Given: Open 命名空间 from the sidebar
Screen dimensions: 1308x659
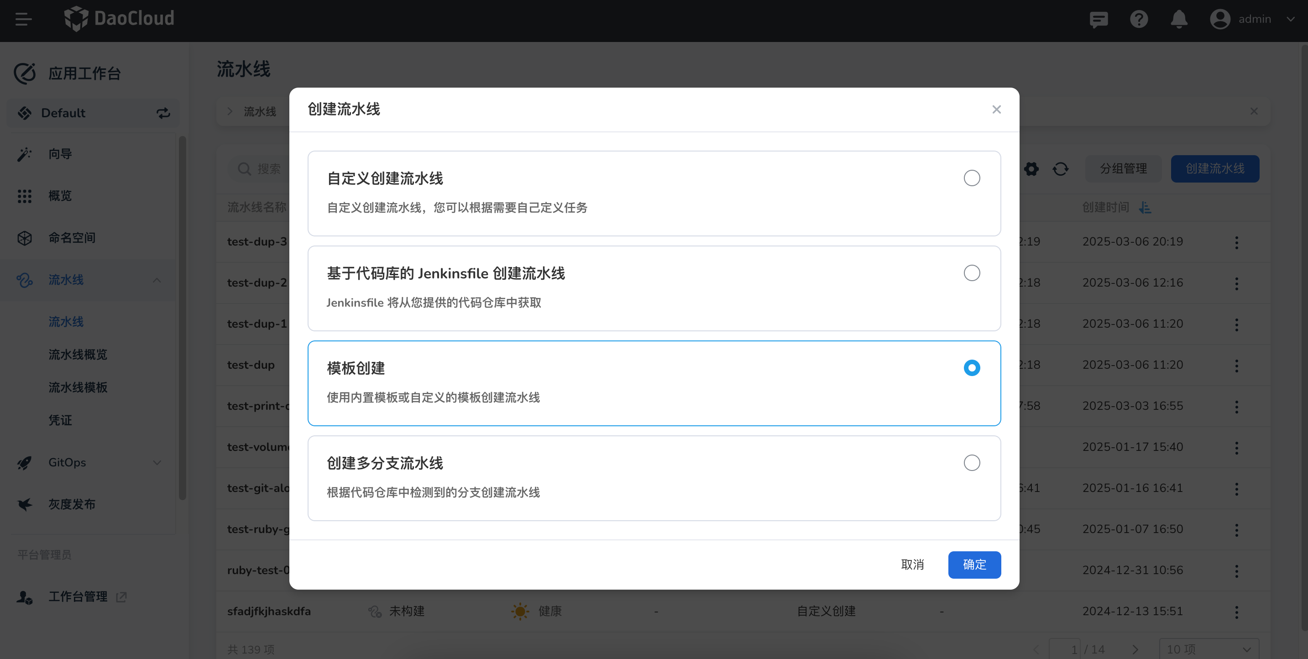Looking at the screenshot, I should point(72,237).
